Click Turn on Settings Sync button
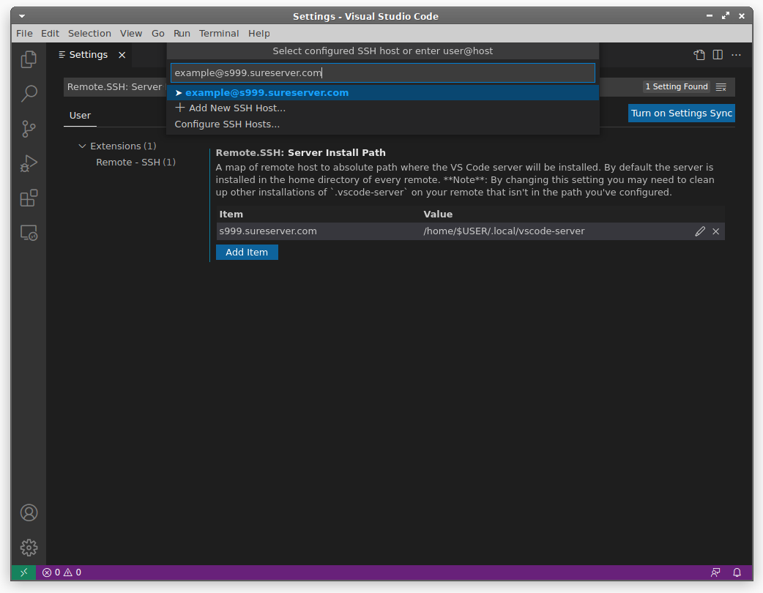The height and width of the screenshot is (593, 763). [681, 113]
